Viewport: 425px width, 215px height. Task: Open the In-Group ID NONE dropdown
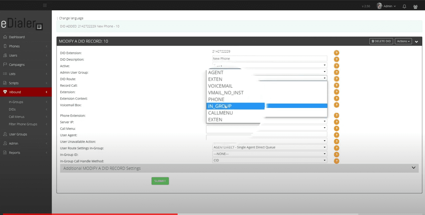point(270,154)
